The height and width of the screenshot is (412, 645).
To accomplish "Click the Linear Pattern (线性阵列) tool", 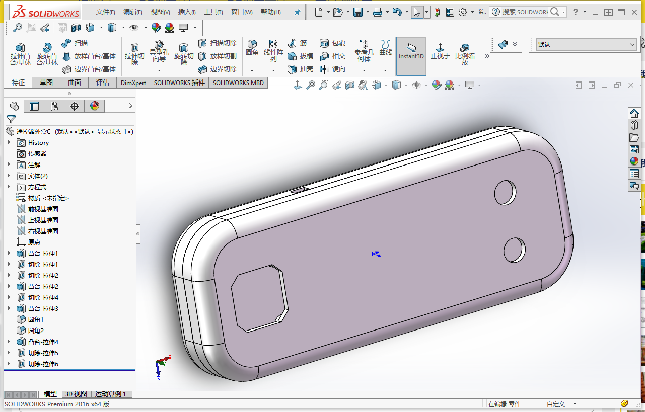I will click(x=273, y=51).
